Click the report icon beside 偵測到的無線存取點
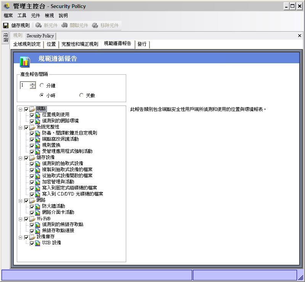Screen dimensions: 305x282 tap(38, 225)
